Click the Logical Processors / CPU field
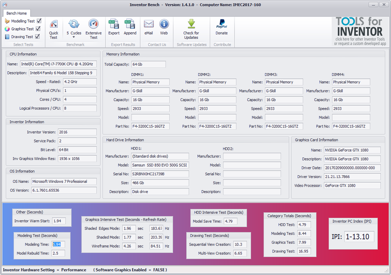391x275 pixels. click(x=79, y=108)
